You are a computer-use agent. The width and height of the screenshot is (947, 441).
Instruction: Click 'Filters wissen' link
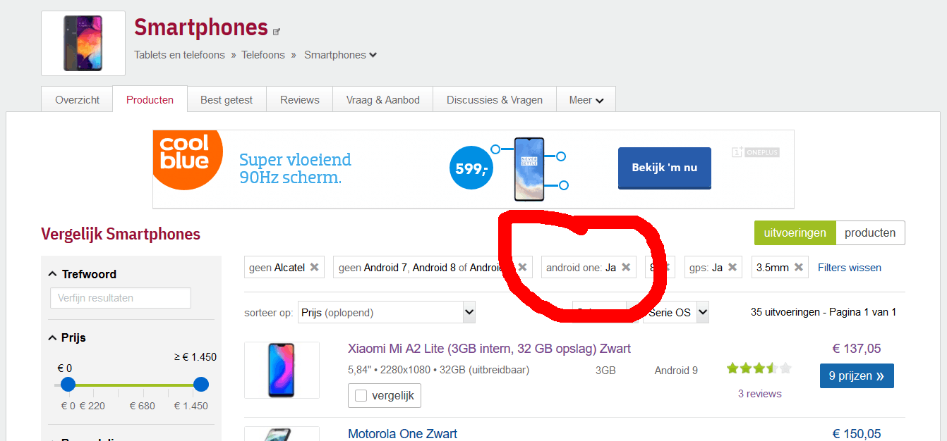850,267
